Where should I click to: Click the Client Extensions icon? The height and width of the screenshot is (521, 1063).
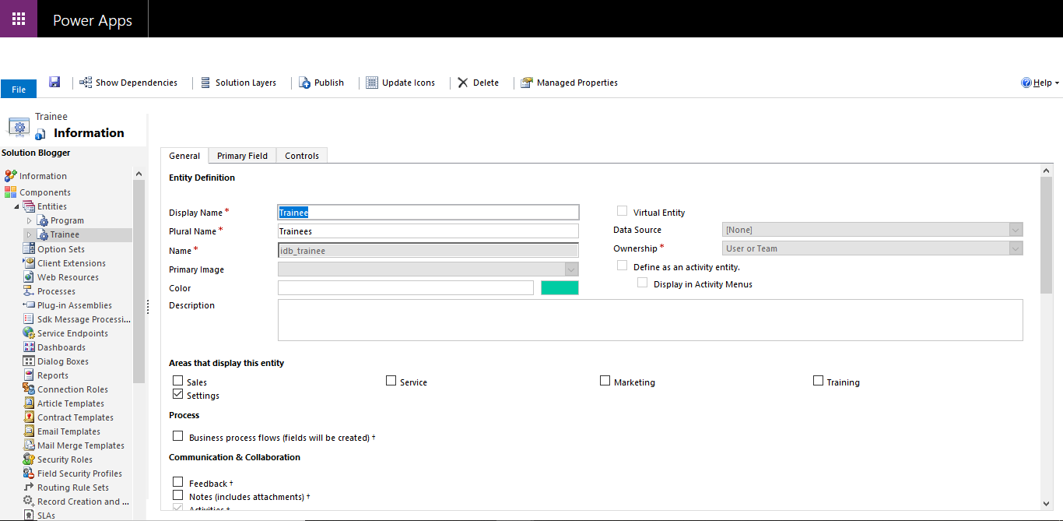pos(29,263)
